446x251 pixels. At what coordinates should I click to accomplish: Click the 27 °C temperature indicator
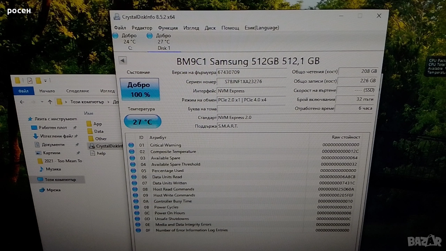point(143,122)
